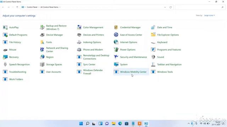Screen dimensions: 227x127
Task: Open taskbar Search magnifier
Action: click(88, 123)
